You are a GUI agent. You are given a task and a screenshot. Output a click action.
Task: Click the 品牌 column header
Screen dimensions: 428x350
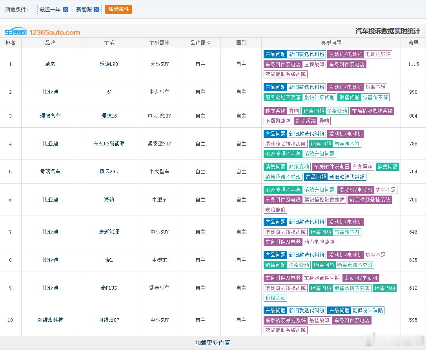click(50, 43)
